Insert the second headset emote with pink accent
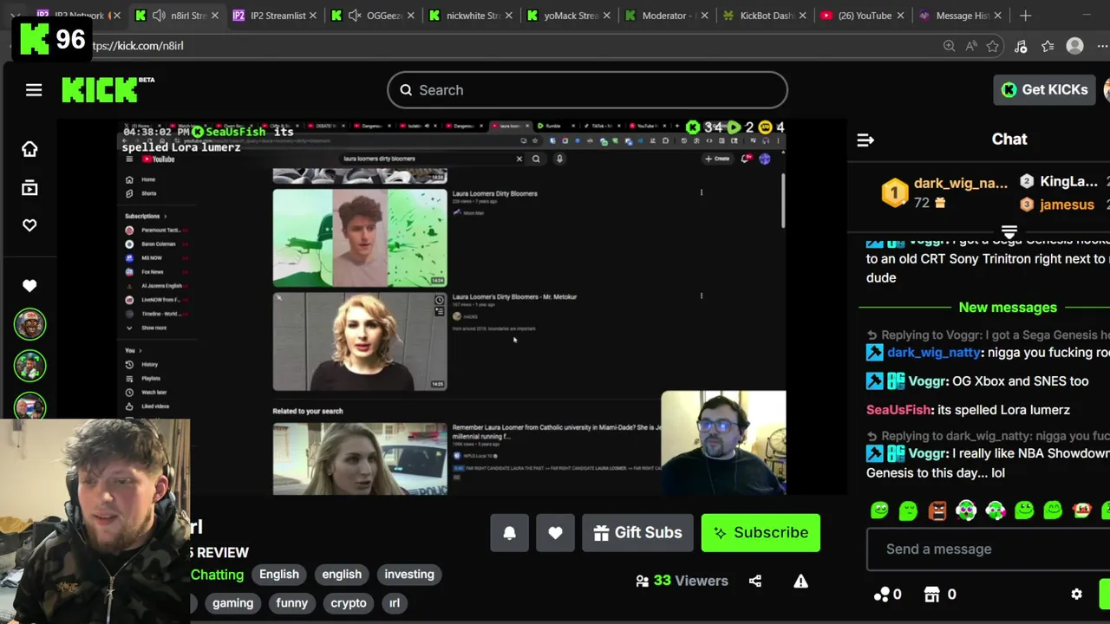 click(x=995, y=510)
